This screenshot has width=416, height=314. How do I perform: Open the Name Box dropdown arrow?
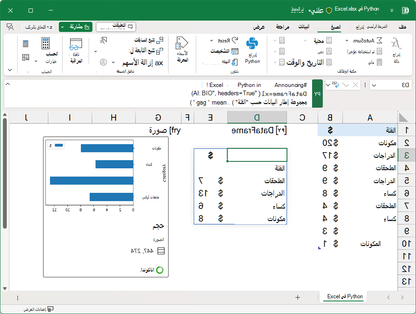[x=374, y=85]
